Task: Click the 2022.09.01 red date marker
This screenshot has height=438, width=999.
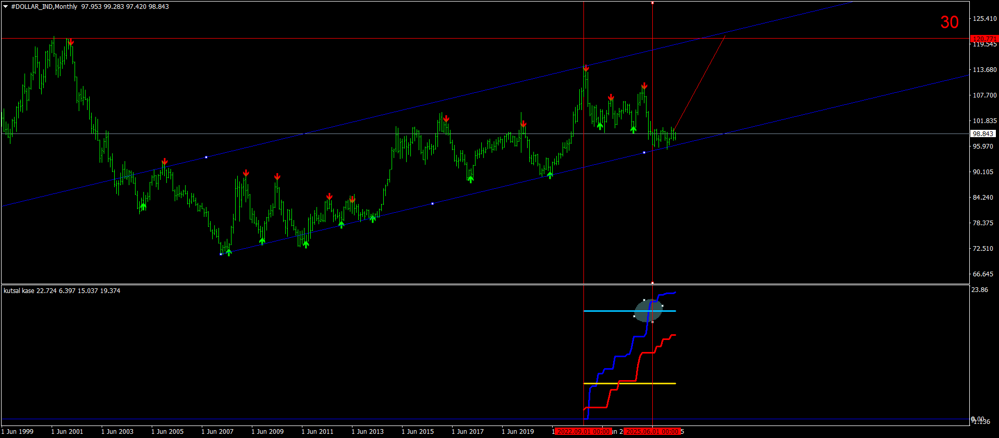Action: pos(582,432)
